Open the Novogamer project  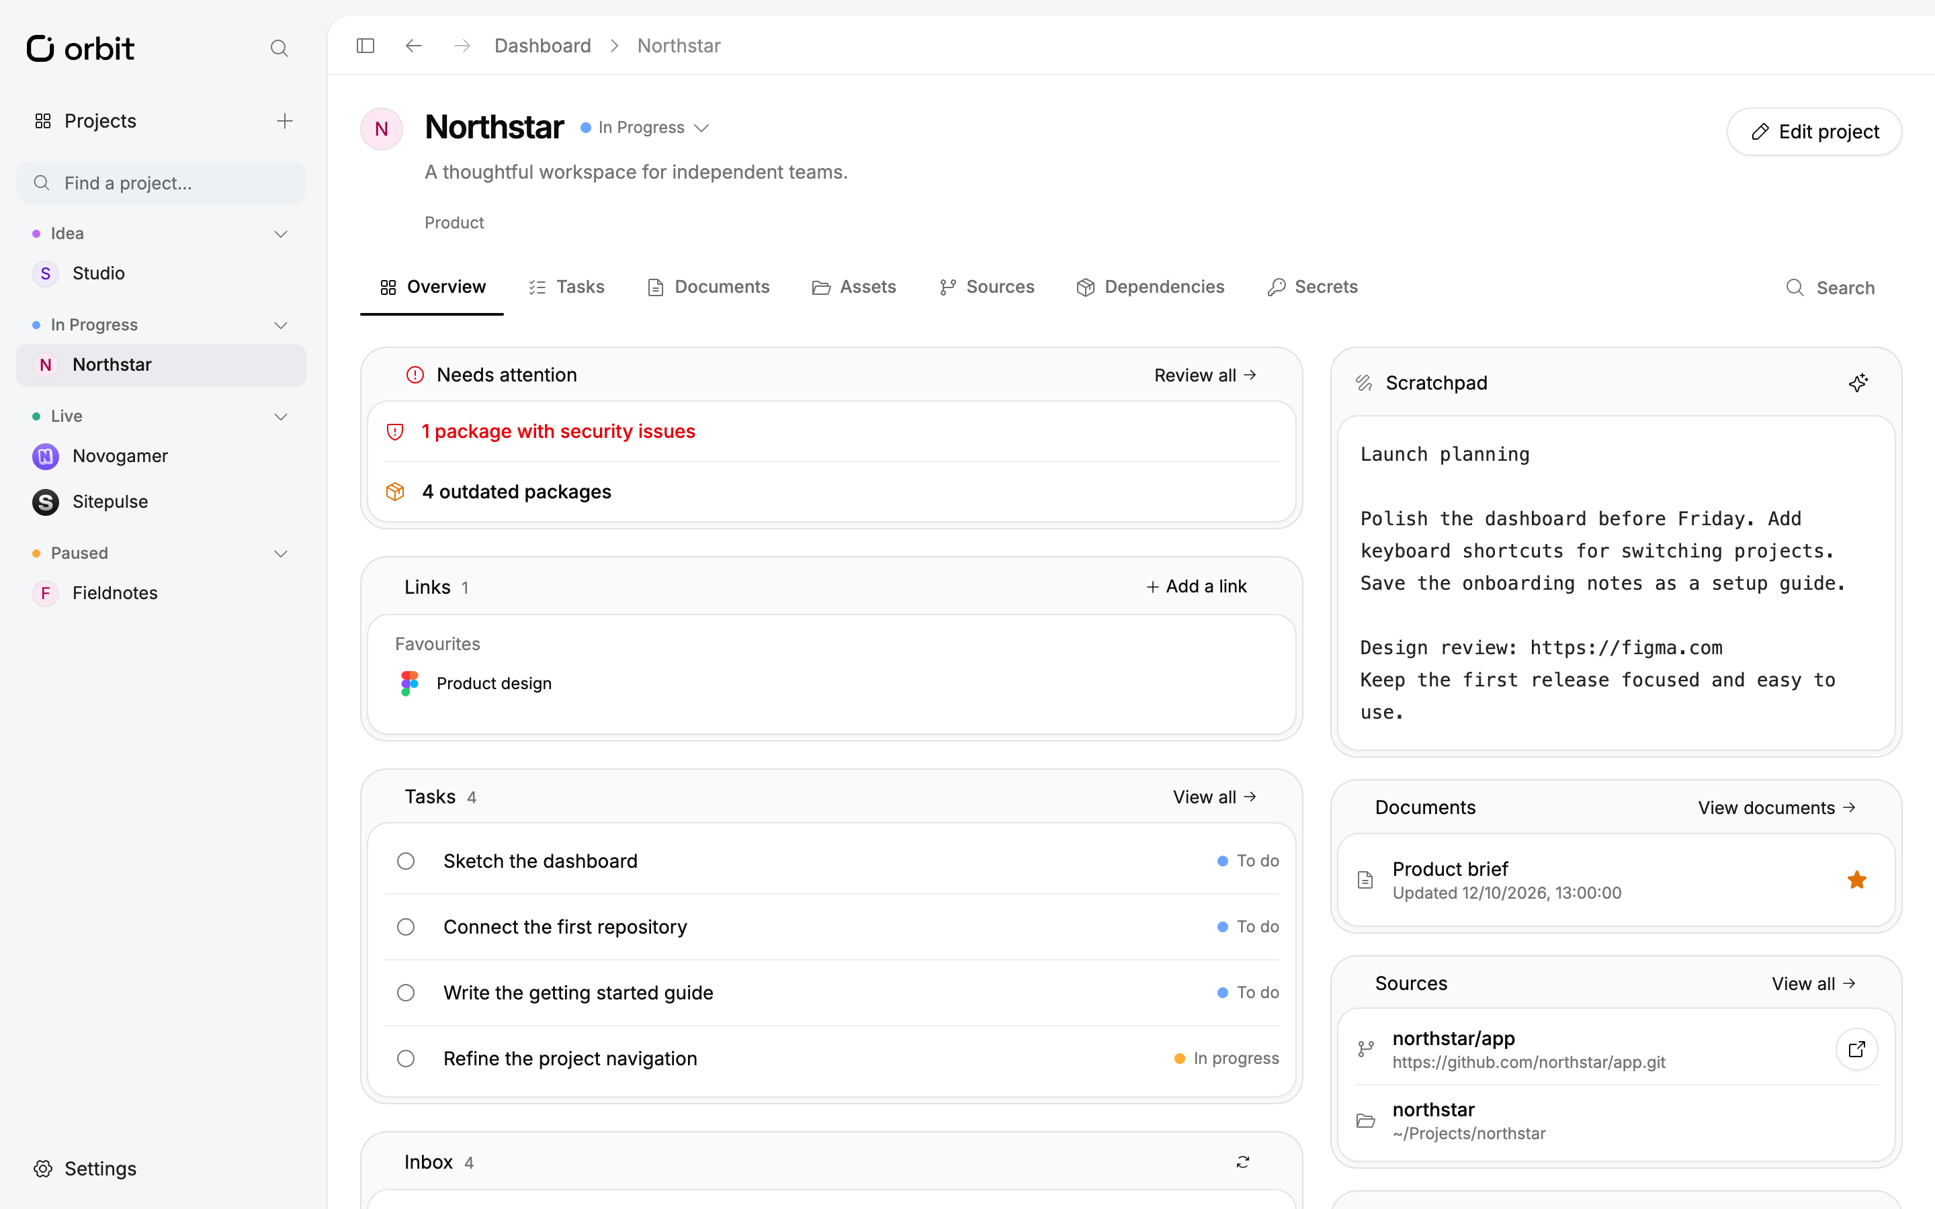click(x=161, y=456)
